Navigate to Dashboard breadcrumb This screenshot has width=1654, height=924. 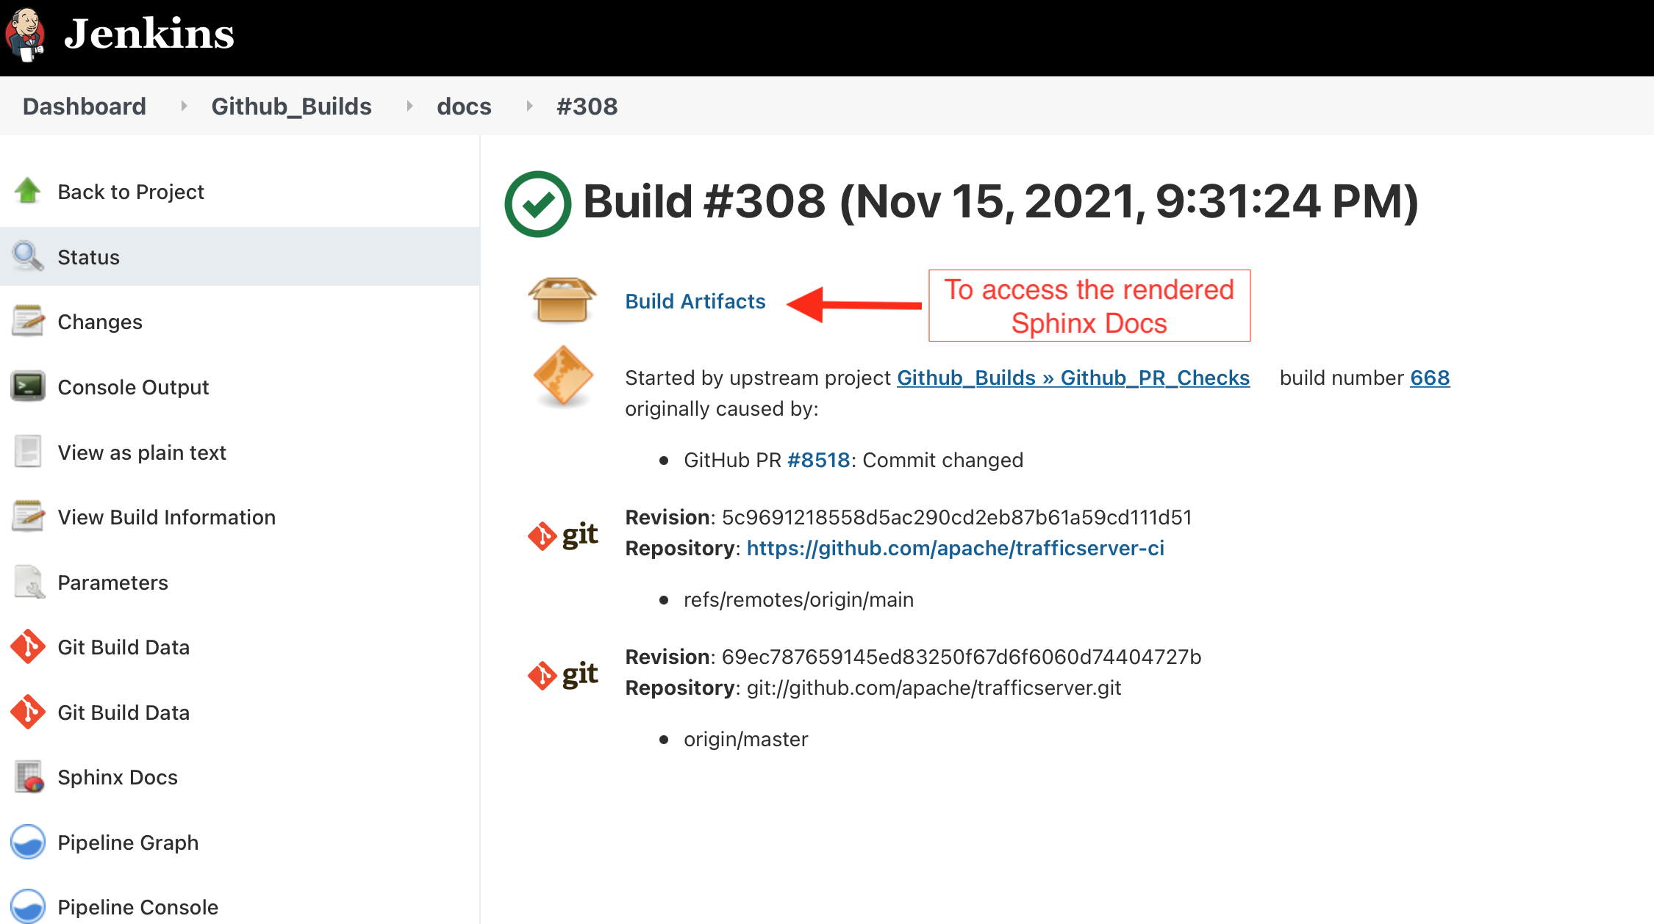point(83,106)
